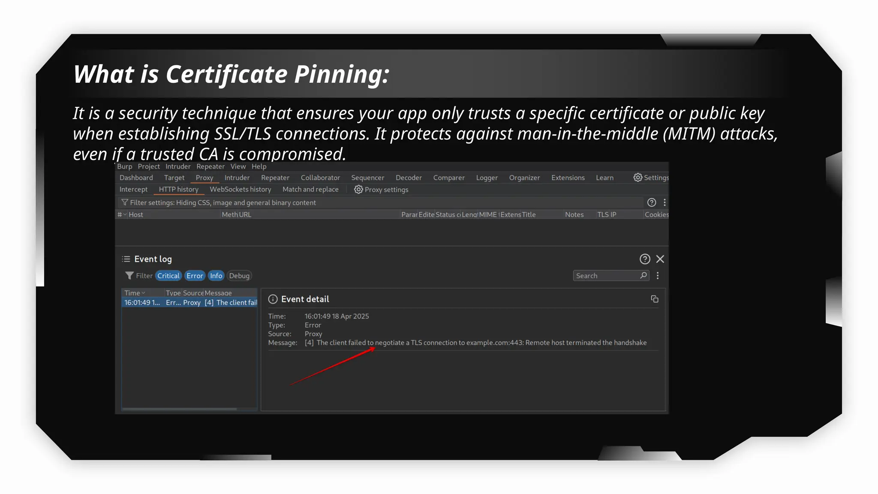Image resolution: width=878 pixels, height=494 pixels.
Task: Switch to the Sequencer tab
Action: coord(368,178)
